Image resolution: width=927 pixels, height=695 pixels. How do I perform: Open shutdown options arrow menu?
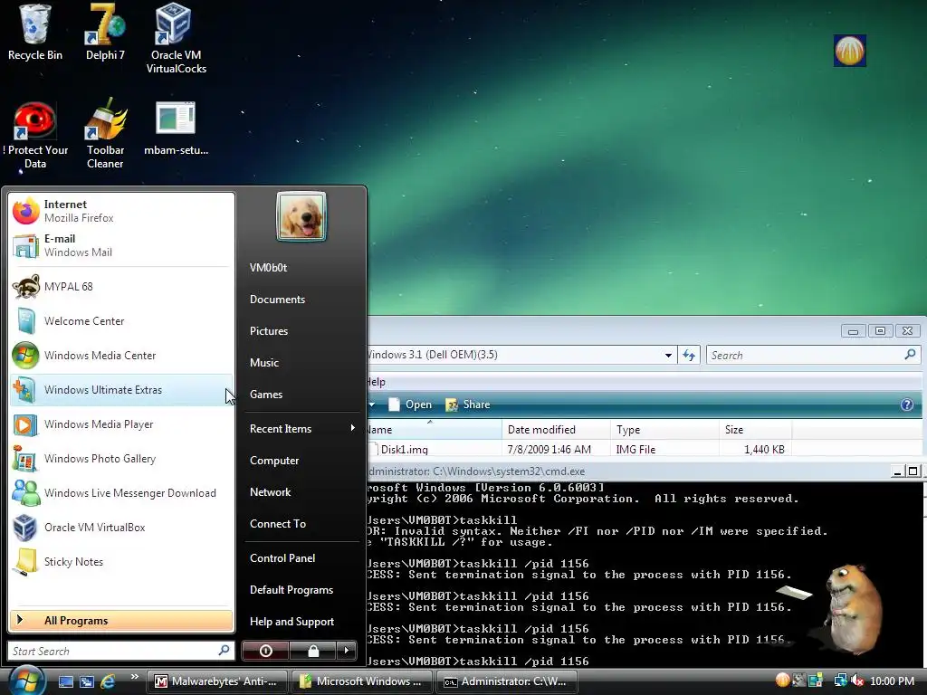tap(347, 651)
